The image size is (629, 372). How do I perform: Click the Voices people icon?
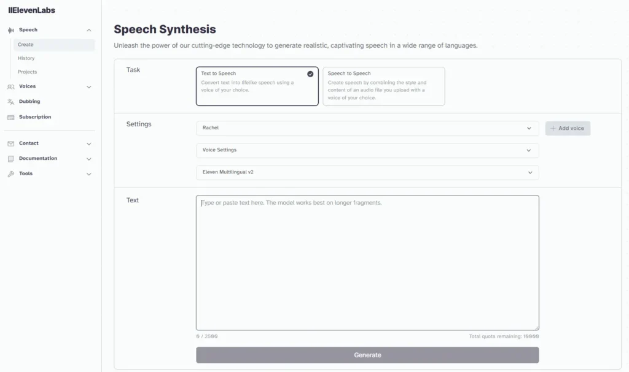(11, 87)
